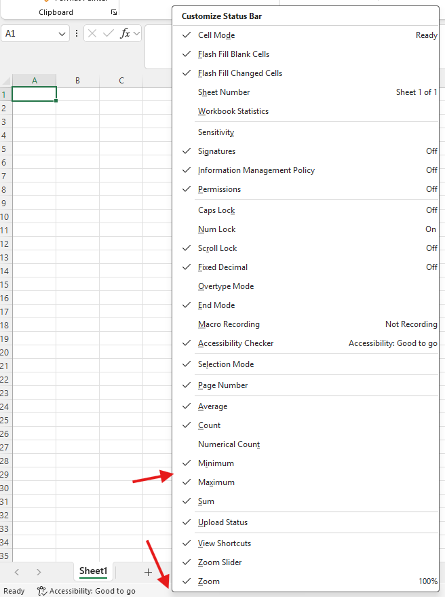Select column A header
Image resolution: width=445 pixels, height=597 pixels.
tap(35, 81)
